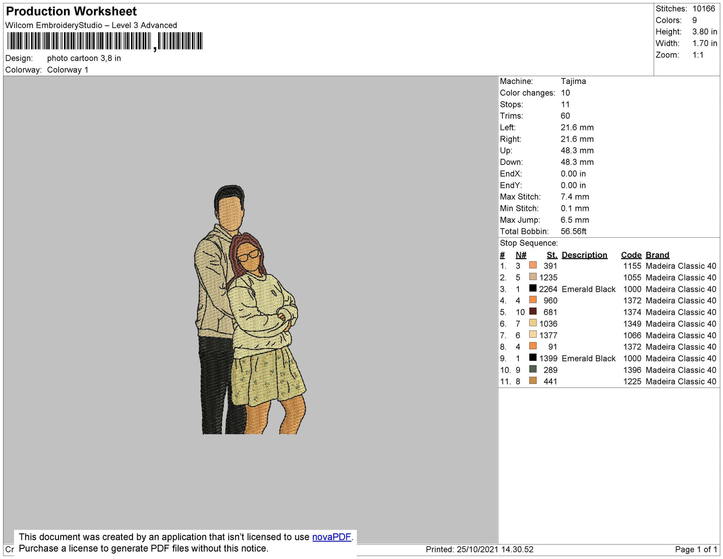Click the Stitches value '10166'
Screen dimensions: 723x559
703,9
